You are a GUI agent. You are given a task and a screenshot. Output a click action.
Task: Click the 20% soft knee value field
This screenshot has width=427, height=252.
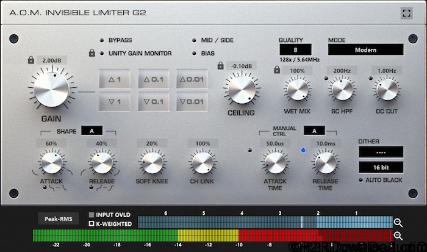coord(152,143)
